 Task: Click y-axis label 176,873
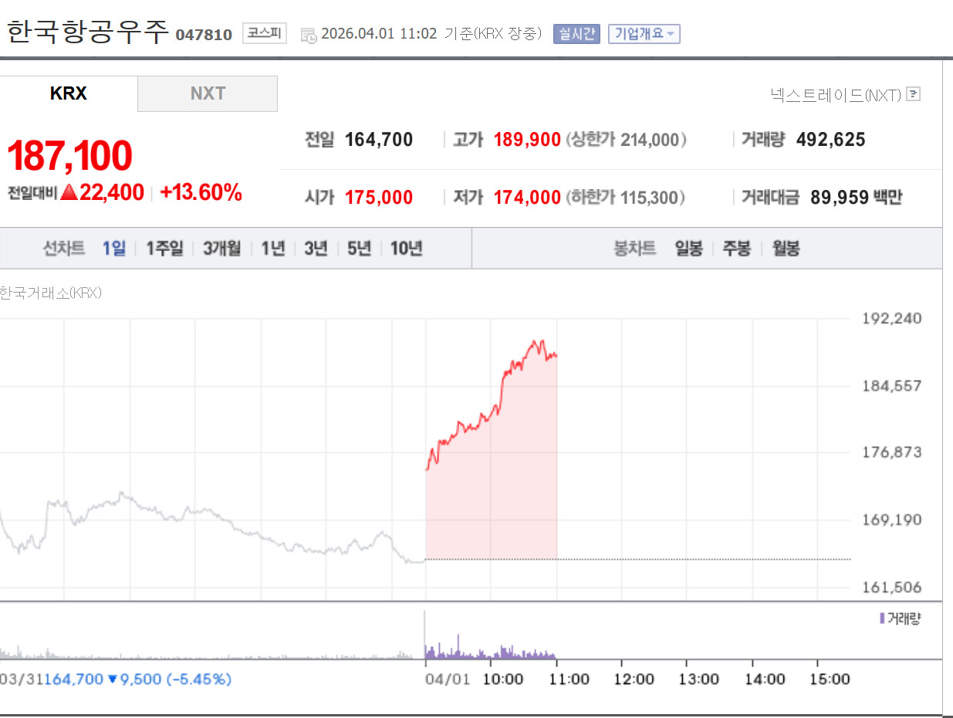[x=891, y=452]
